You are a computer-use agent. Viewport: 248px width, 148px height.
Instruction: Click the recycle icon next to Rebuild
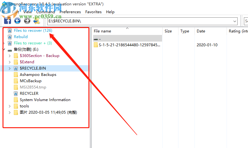10,37
